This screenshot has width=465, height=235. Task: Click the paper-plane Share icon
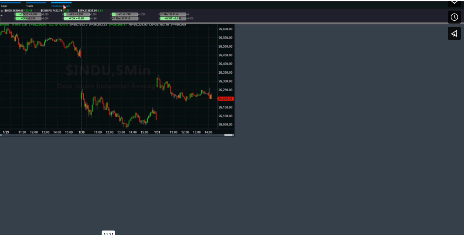coord(454,33)
